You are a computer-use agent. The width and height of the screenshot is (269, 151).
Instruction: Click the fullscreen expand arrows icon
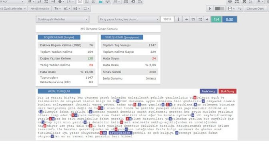pos(237,2)
